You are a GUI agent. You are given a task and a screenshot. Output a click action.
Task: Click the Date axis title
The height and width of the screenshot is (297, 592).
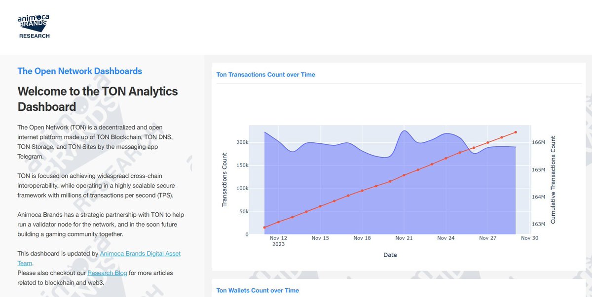pos(390,255)
